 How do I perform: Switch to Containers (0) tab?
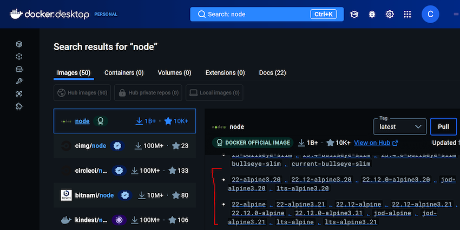click(124, 73)
